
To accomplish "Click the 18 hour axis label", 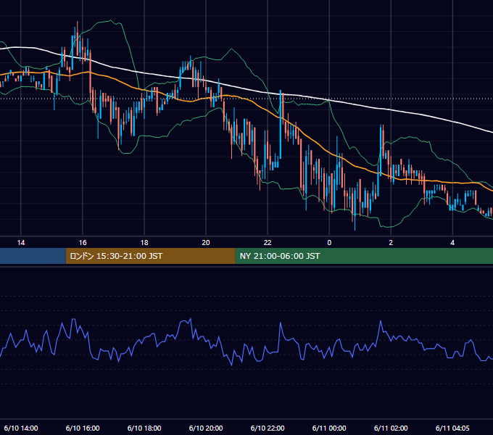I will pyautogui.click(x=144, y=243).
